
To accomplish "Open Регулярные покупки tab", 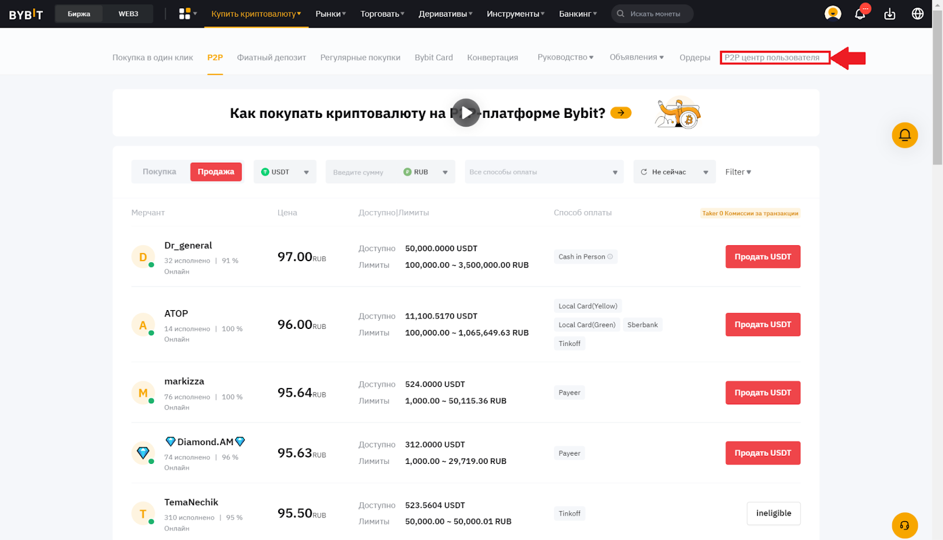I will [x=360, y=57].
